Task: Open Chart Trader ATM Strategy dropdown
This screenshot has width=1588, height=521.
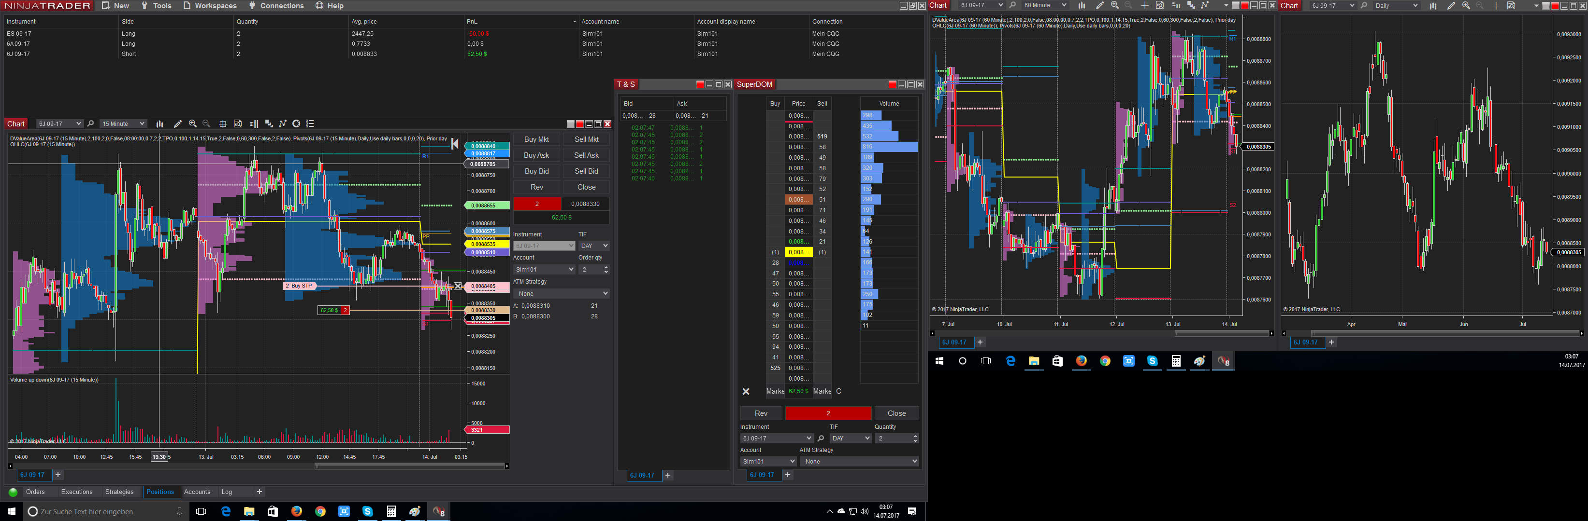Action: (x=561, y=293)
